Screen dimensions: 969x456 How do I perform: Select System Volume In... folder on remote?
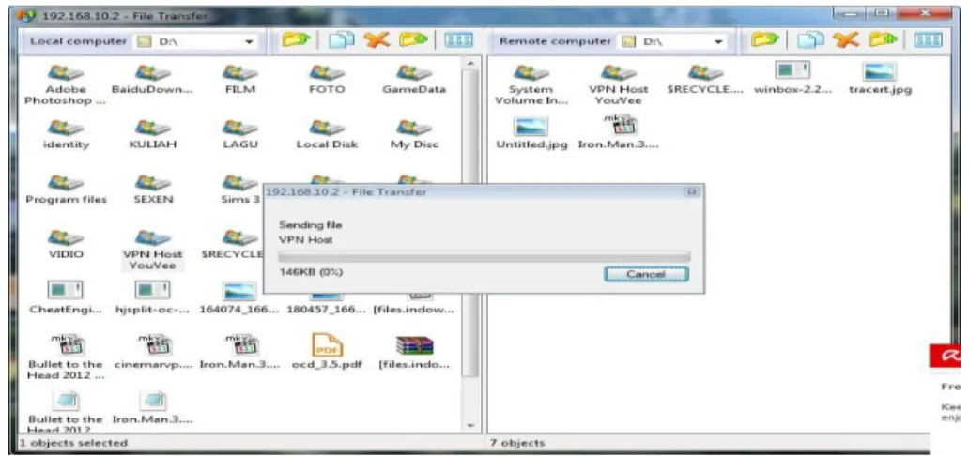(531, 85)
